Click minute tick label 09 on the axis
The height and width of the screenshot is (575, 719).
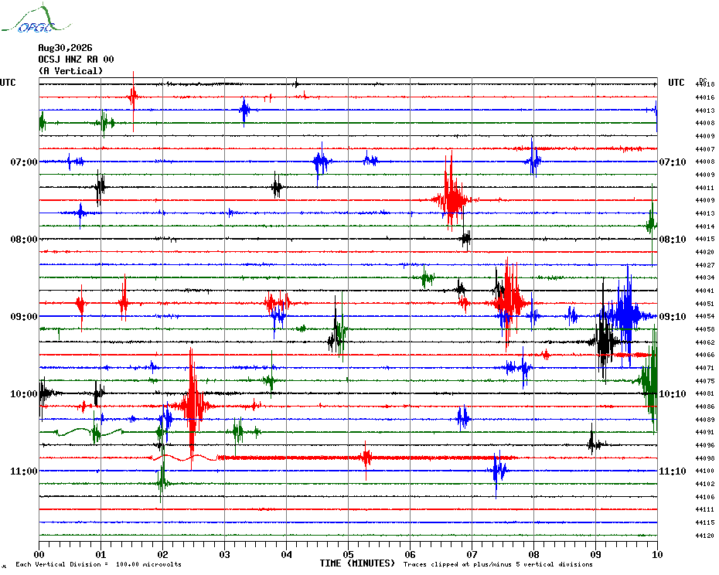pos(595,554)
